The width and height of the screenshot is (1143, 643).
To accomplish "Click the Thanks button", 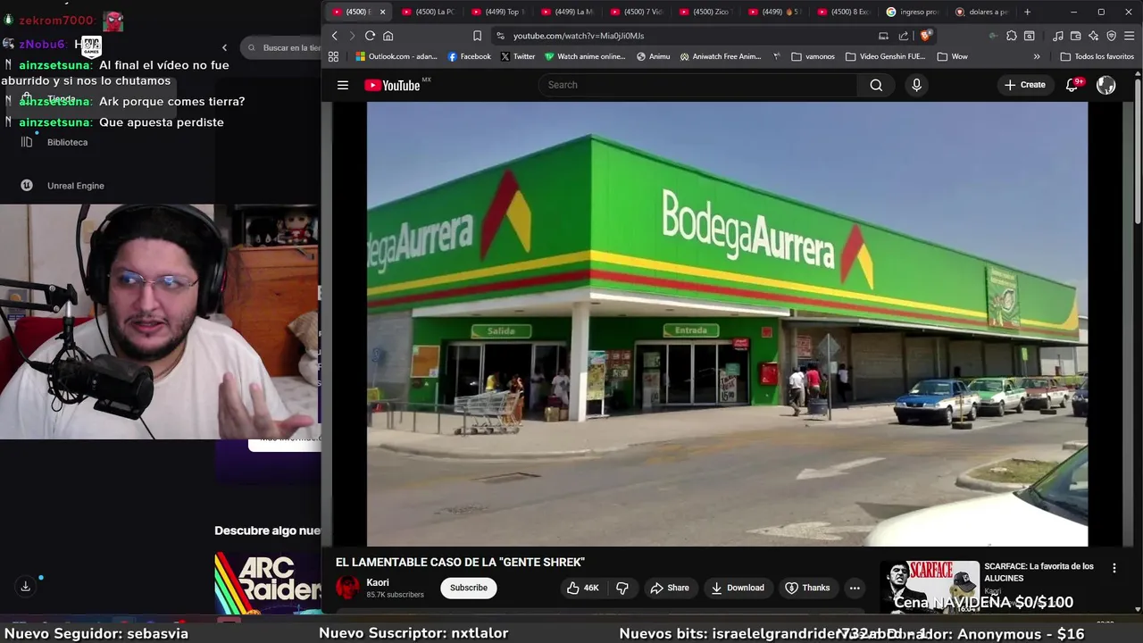I will pyautogui.click(x=807, y=588).
